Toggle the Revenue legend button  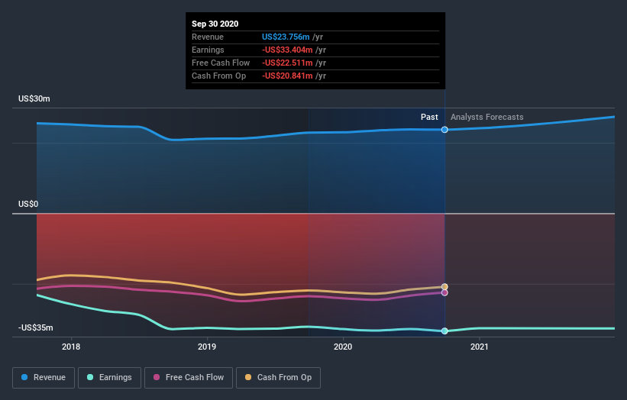(44, 378)
